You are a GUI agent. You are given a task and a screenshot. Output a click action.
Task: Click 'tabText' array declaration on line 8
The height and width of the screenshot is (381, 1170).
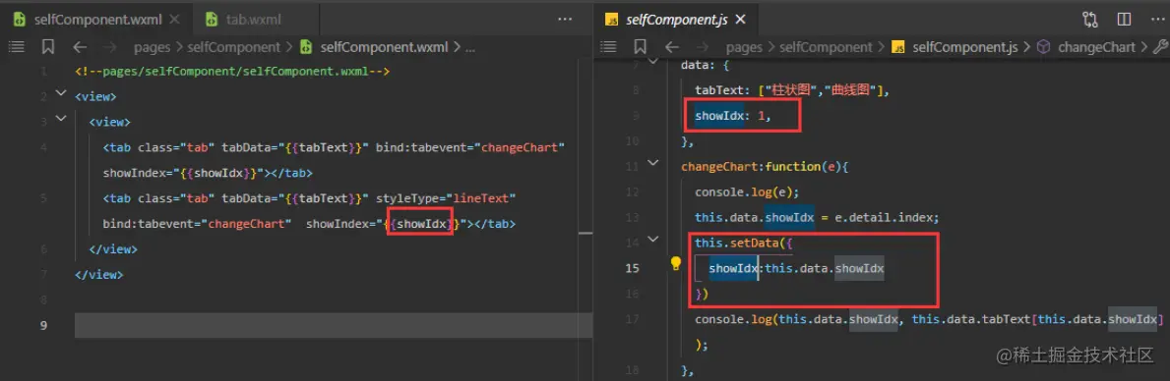tap(793, 90)
